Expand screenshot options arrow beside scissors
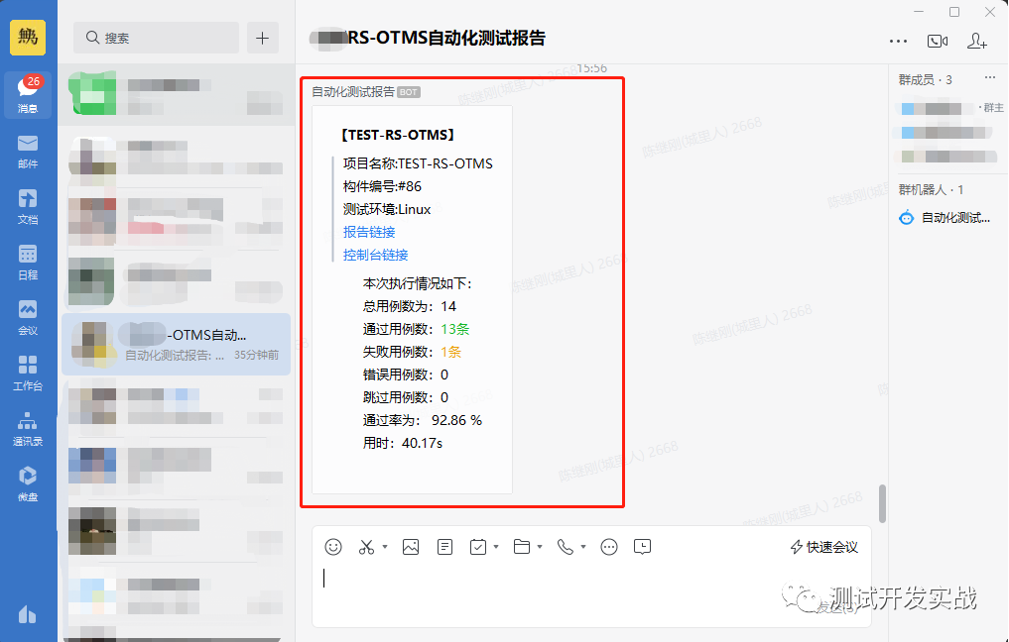Screen dimensions: 1009x642 (x=385, y=547)
